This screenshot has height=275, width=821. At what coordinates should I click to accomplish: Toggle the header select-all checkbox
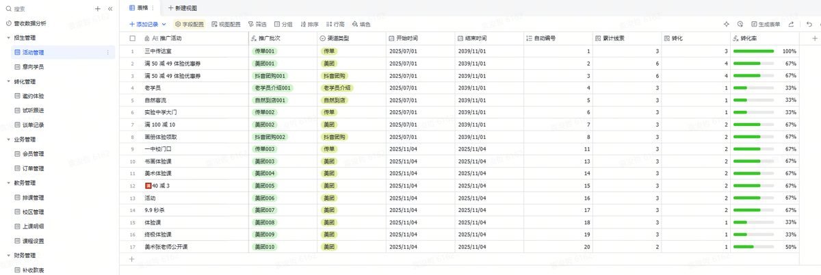click(133, 38)
